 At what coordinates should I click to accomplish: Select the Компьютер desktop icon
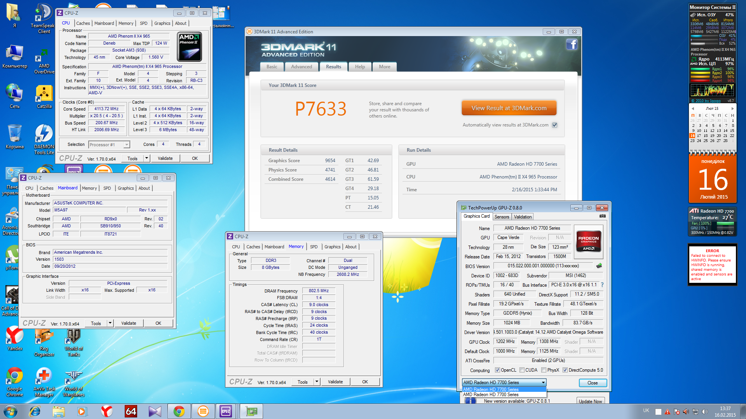point(14,57)
